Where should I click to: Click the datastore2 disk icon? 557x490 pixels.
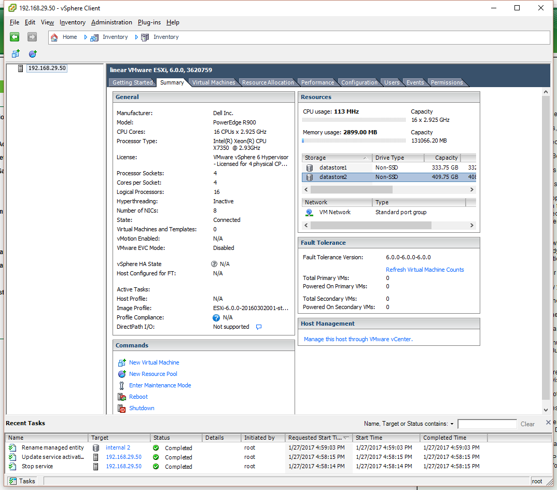point(310,177)
